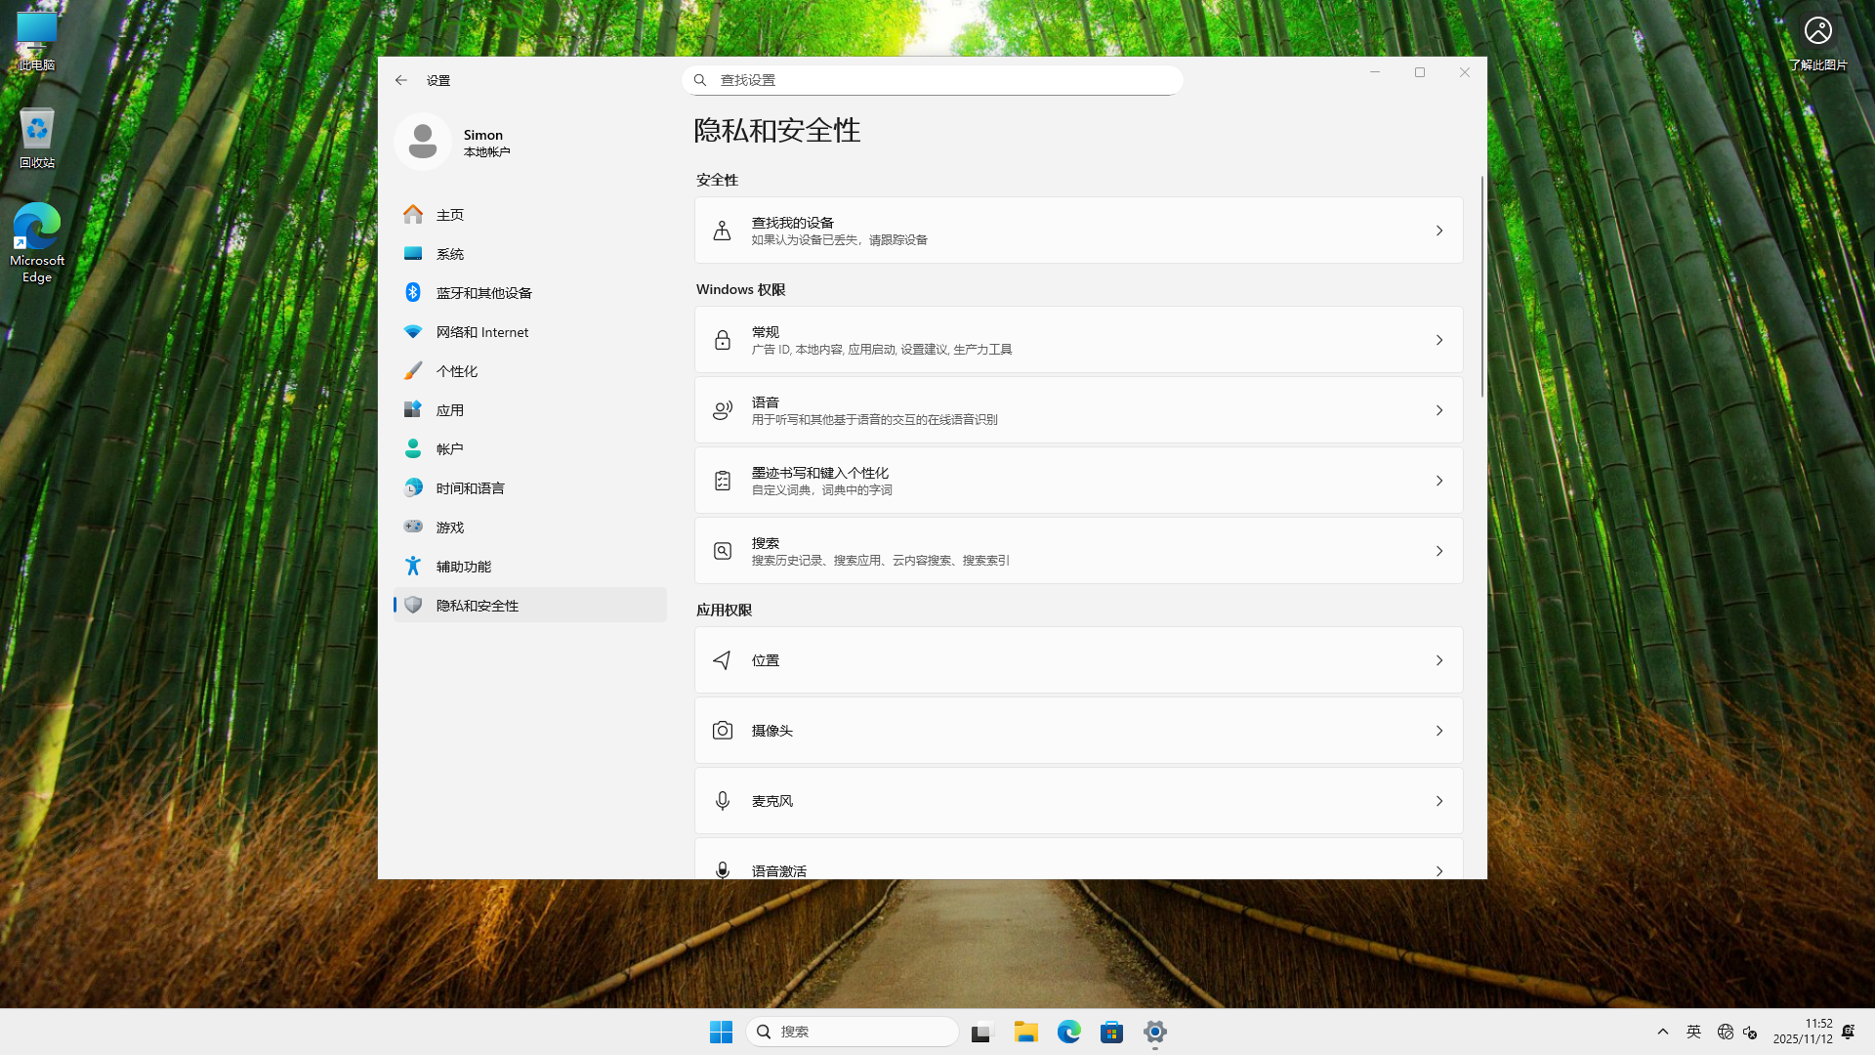
Task: Open Microsoft Store from the taskbar
Action: [1112, 1032]
